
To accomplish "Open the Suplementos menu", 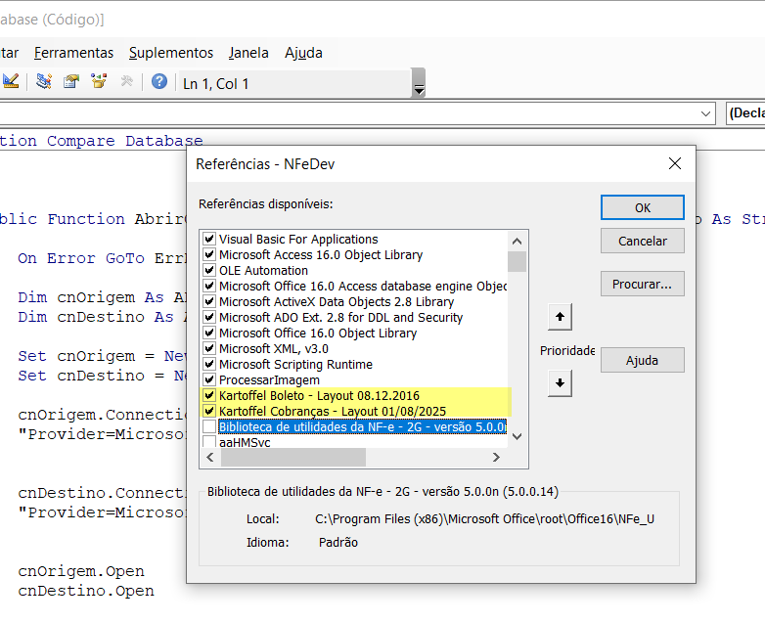I will pyautogui.click(x=171, y=53).
